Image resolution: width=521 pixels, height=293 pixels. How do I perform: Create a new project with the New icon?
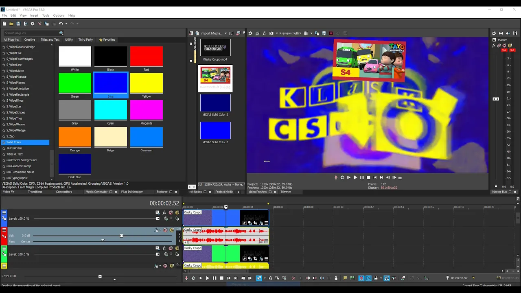(4, 24)
